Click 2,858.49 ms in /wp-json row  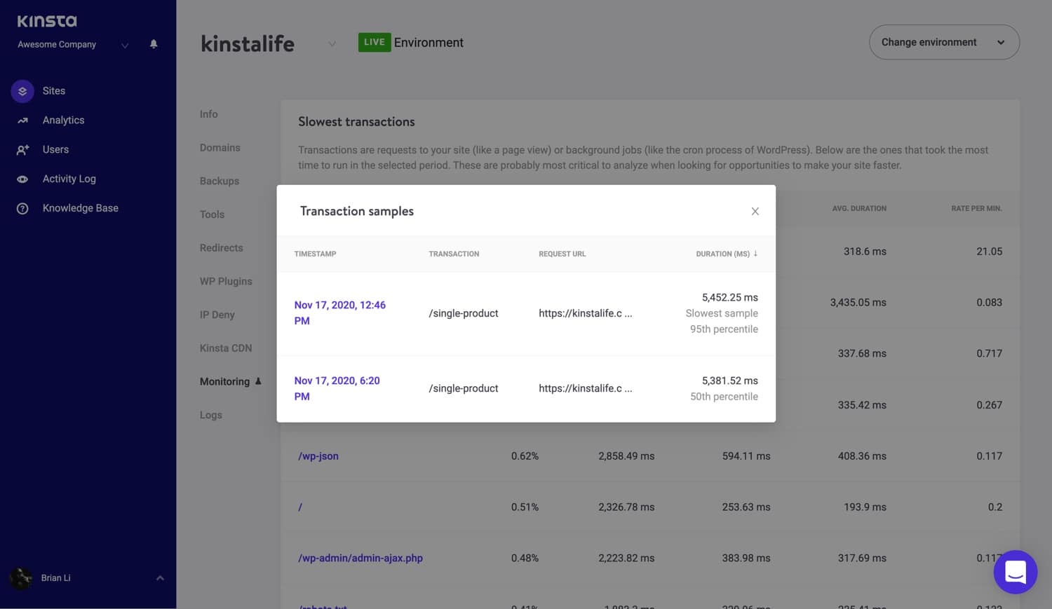pos(626,456)
